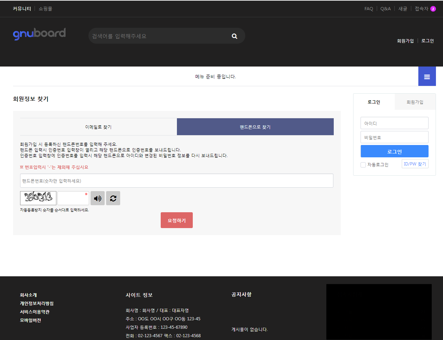443x340 pixels.
Task: Enable the 자동로그인 checkbox
Action: coord(363,165)
